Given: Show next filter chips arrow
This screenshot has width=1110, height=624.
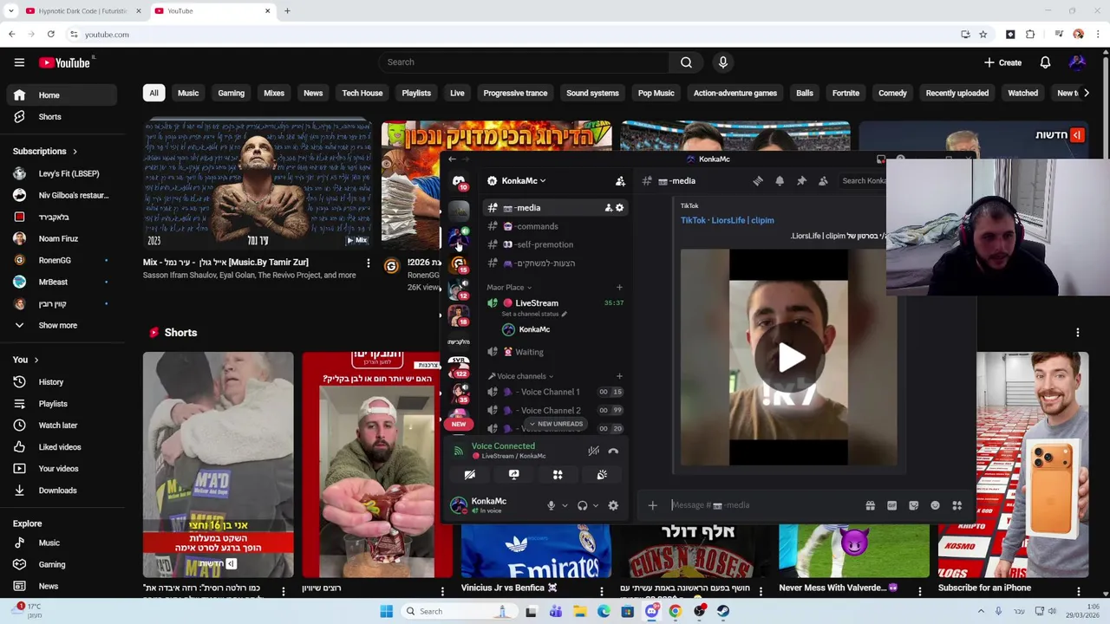Looking at the screenshot, I should point(1086,93).
